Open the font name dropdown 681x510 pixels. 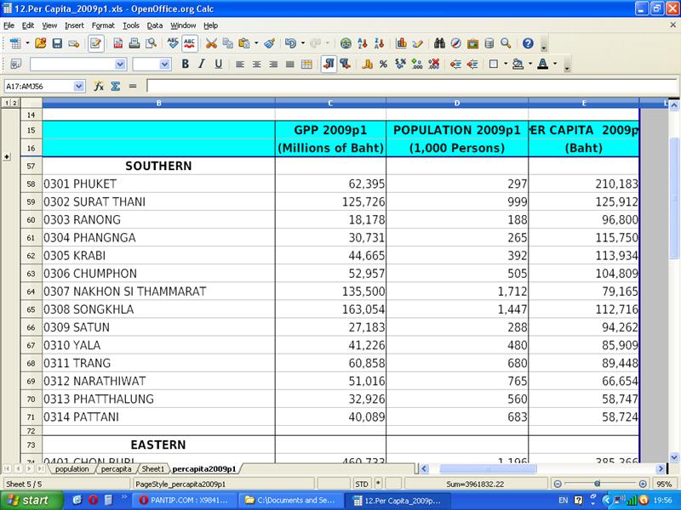pos(120,65)
